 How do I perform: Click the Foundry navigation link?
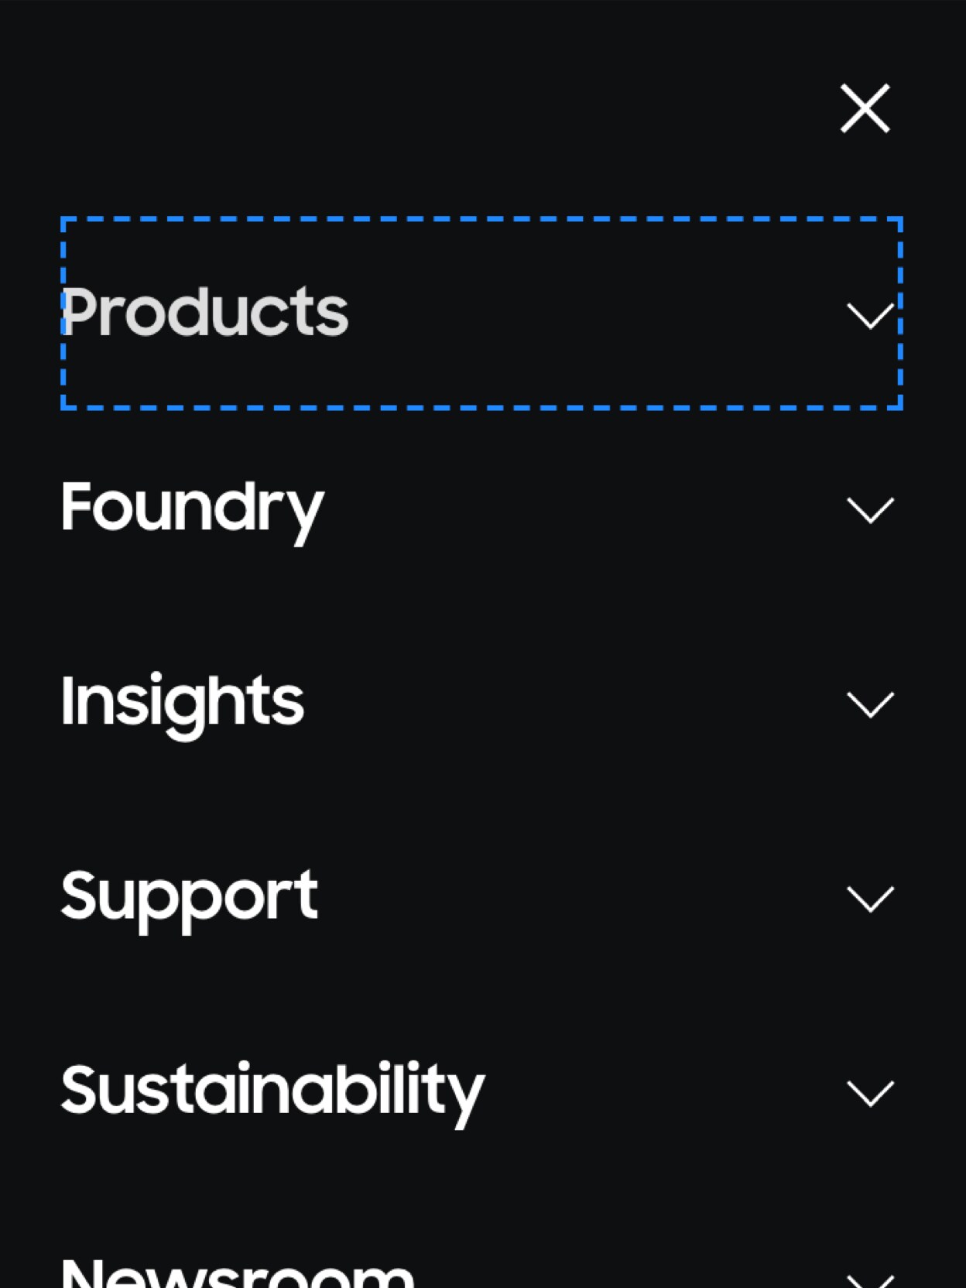click(x=192, y=509)
